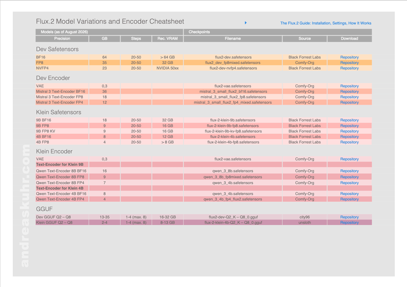Click filename flux2-dev.safetensors
The height and width of the screenshot is (287, 407).
click(x=233, y=57)
